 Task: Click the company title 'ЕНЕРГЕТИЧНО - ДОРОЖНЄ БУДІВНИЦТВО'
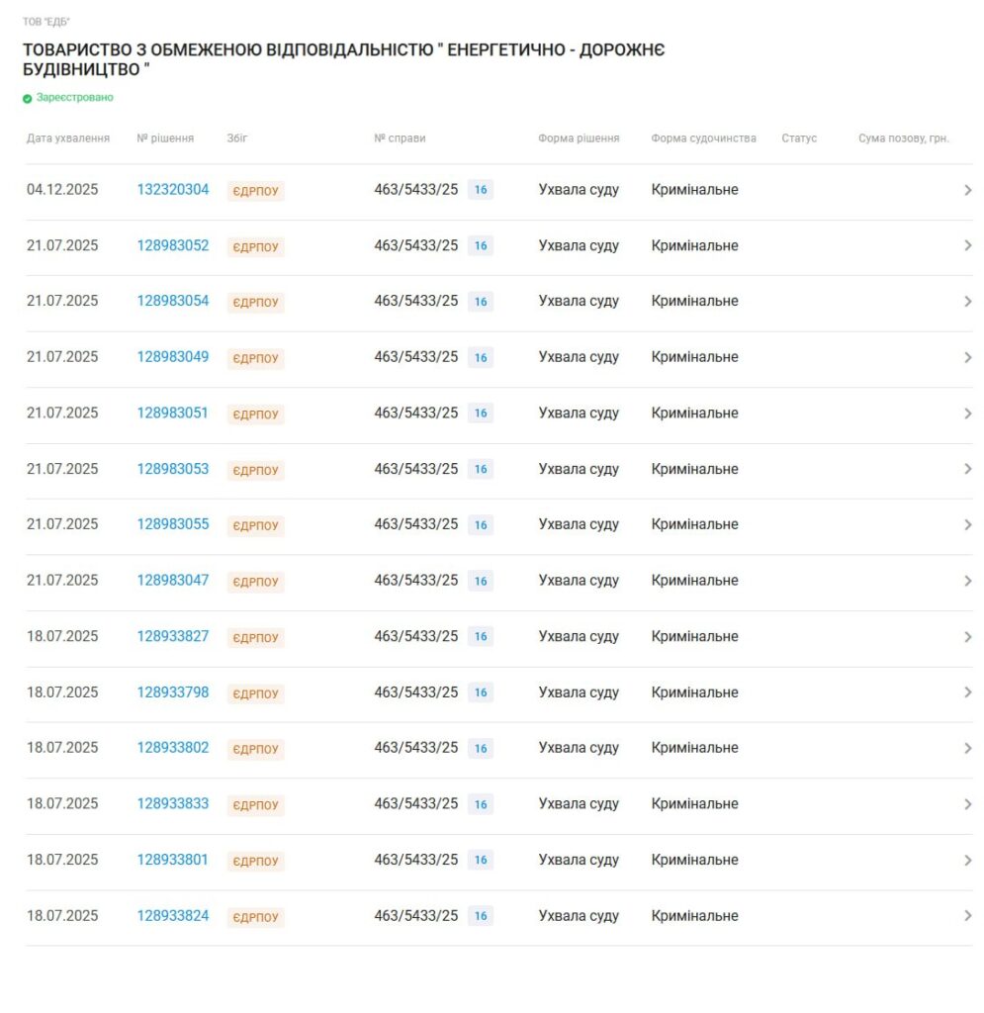[343, 59]
